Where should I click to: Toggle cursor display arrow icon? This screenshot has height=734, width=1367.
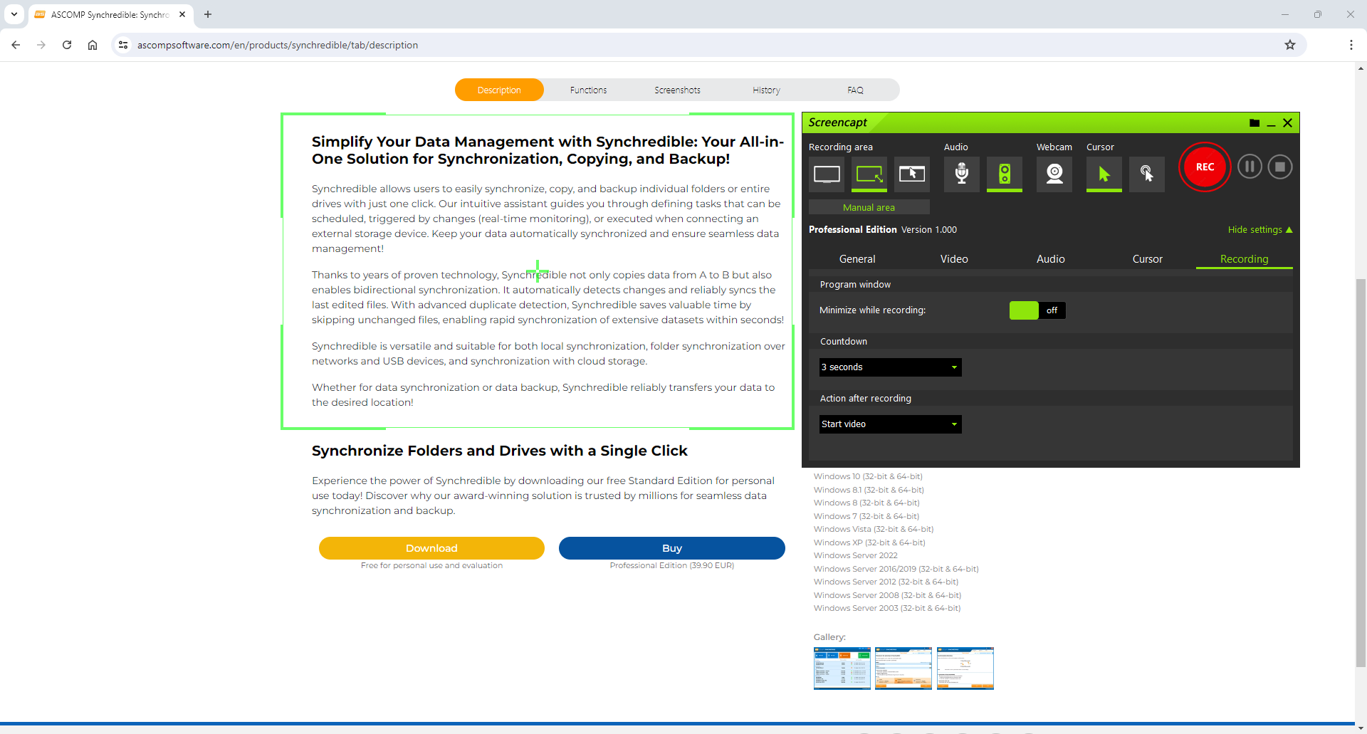(1104, 174)
